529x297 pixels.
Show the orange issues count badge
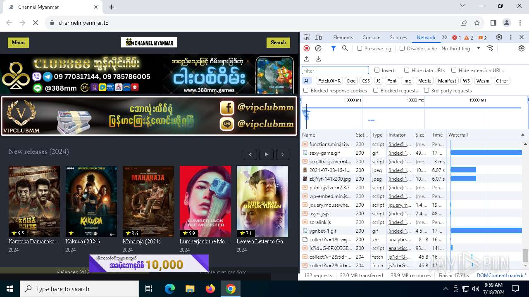point(483,38)
